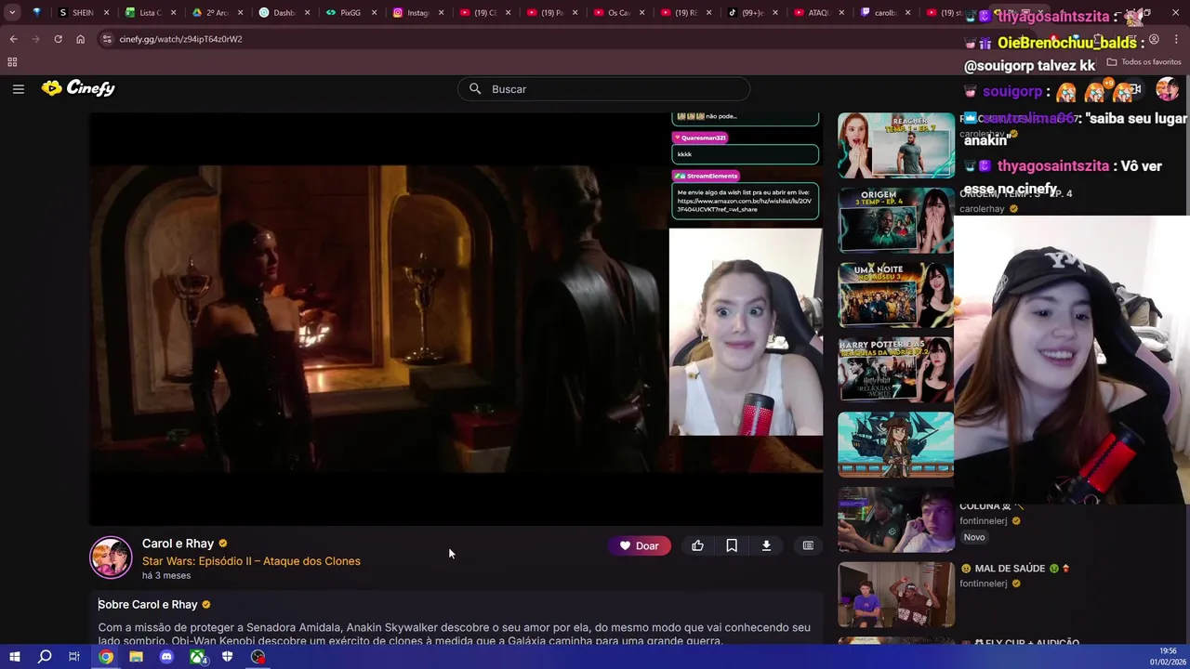Open the OBS Studio taskbar icon

click(258, 657)
